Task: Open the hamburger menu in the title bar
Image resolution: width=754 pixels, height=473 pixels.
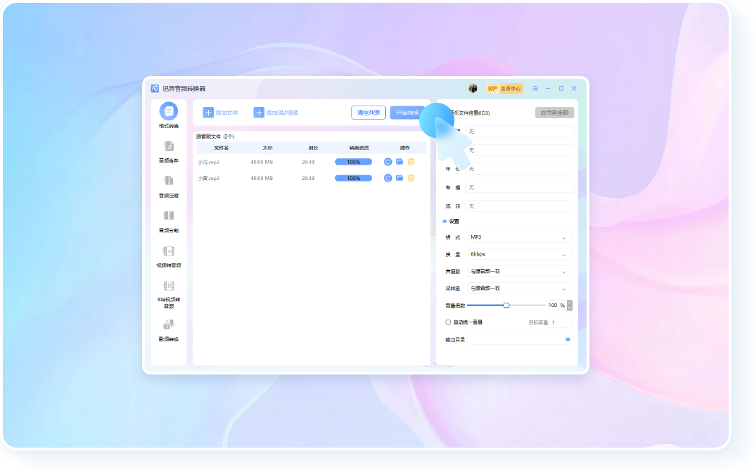Action: coord(535,89)
